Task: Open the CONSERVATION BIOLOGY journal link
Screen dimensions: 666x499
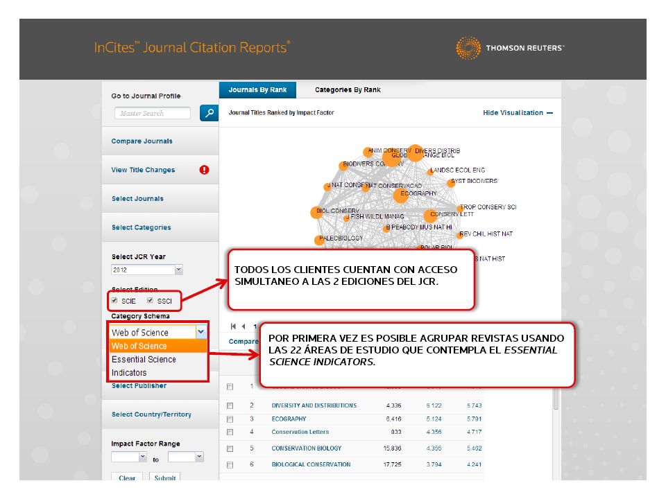Action: (307, 448)
